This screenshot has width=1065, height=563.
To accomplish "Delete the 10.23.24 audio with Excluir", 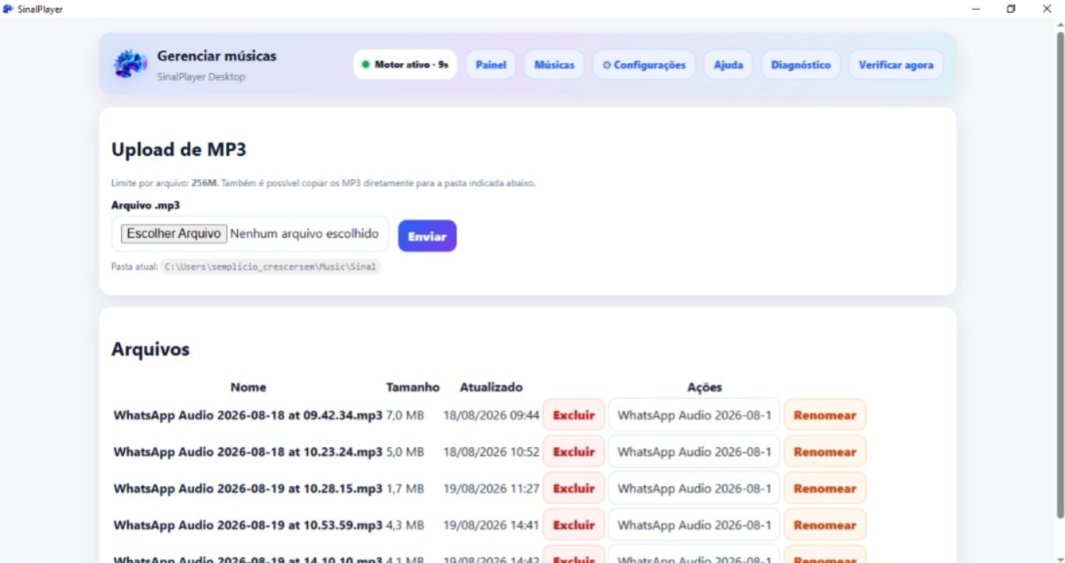I will (574, 452).
